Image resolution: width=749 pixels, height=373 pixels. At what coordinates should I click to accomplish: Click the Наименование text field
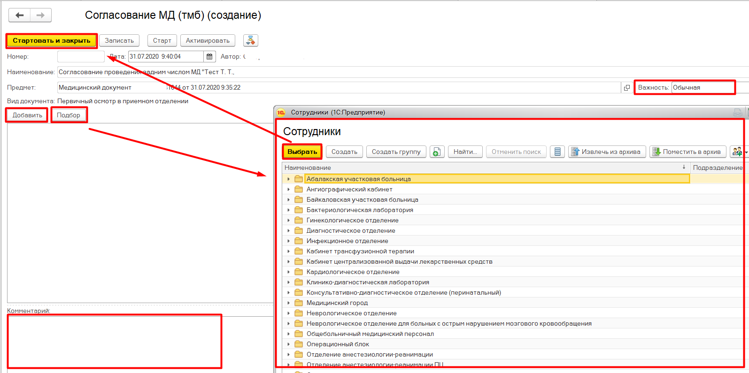click(x=402, y=72)
